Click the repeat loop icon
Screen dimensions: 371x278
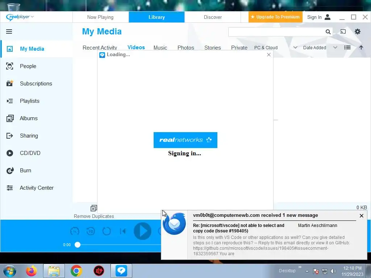pos(107,231)
